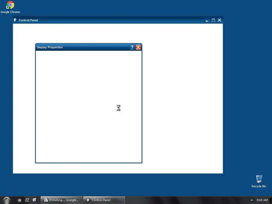Screen dimensions: 272x204
Task: Activate the Control Panel taskbar button
Action: [x=104, y=200]
